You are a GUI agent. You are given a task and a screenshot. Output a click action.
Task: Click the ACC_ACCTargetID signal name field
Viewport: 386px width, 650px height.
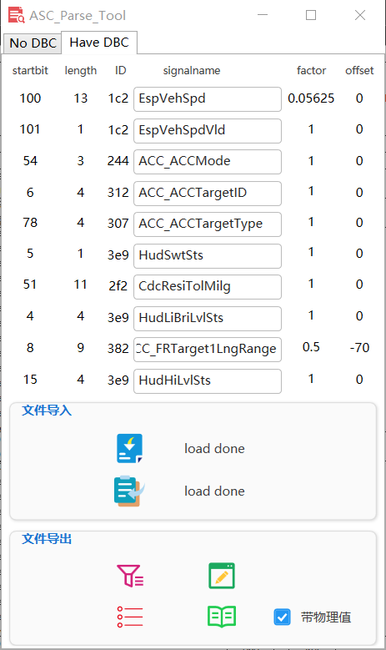208,194
